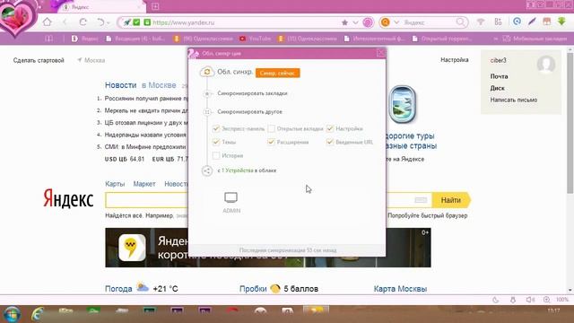
Task: Expand the address bar history dropdown
Action: (355, 22)
